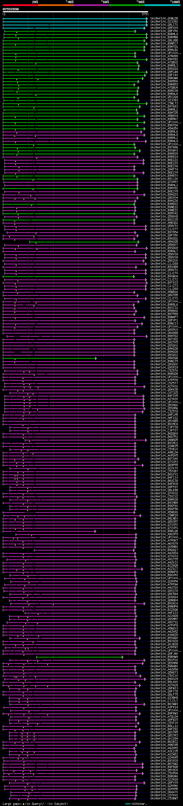This screenshot has height=806, width=183.
Task: Select hit UniRef100_Q9FLW4
Action: point(164,72)
